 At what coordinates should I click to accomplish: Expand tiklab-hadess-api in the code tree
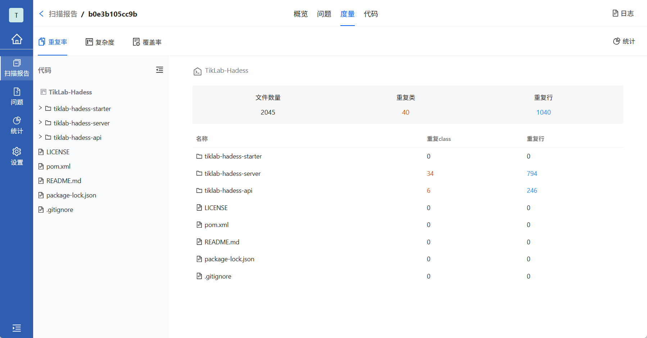[40, 137]
